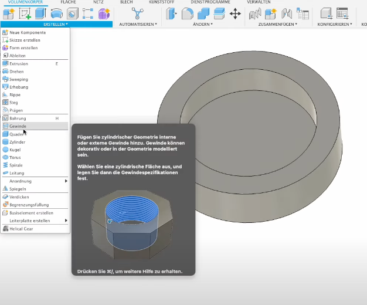Open the Zusammenfügen dropdown

coord(278,25)
